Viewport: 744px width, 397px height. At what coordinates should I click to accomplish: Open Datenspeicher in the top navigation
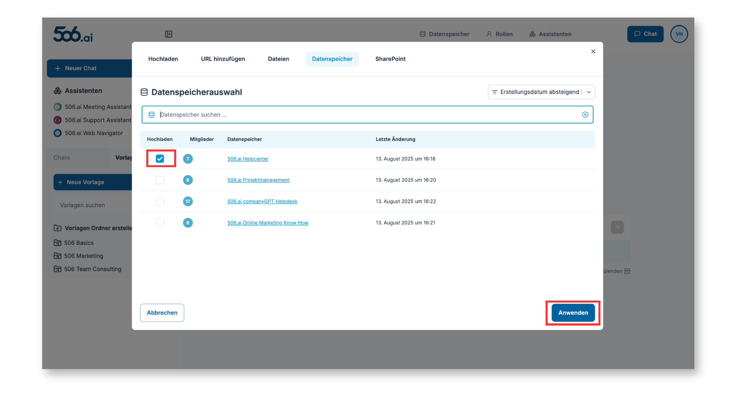pyautogui.click(x=444, y=34)
